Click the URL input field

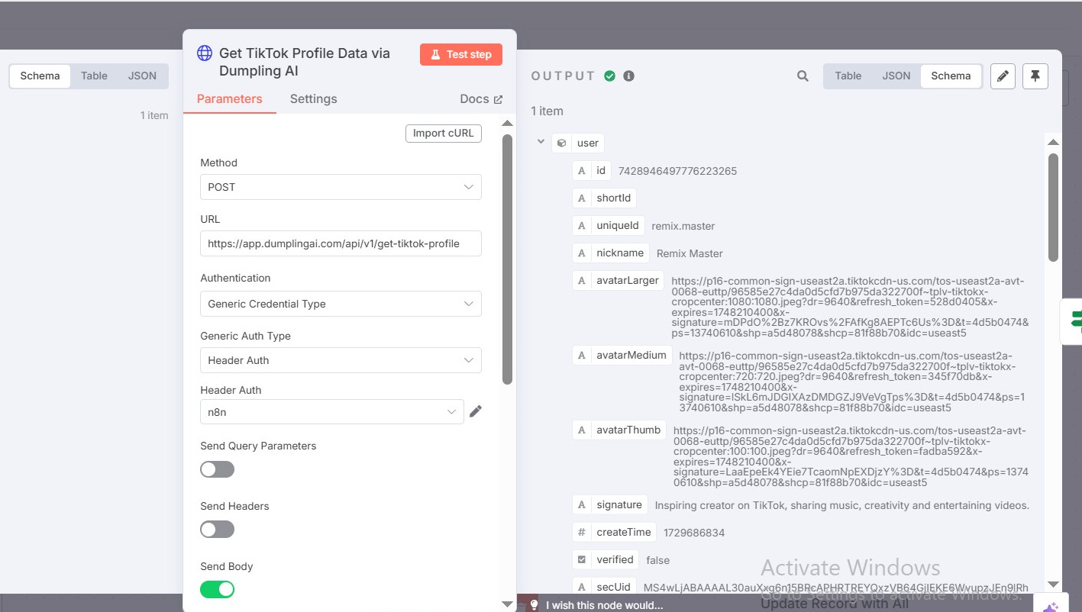click(341, 243)
